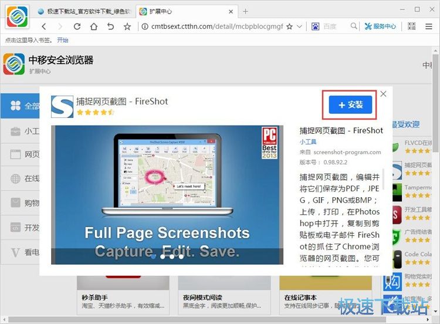Close the FireShot detail popup
The height and width of the screenshot is (324, 440).
(x=383, y=94)
